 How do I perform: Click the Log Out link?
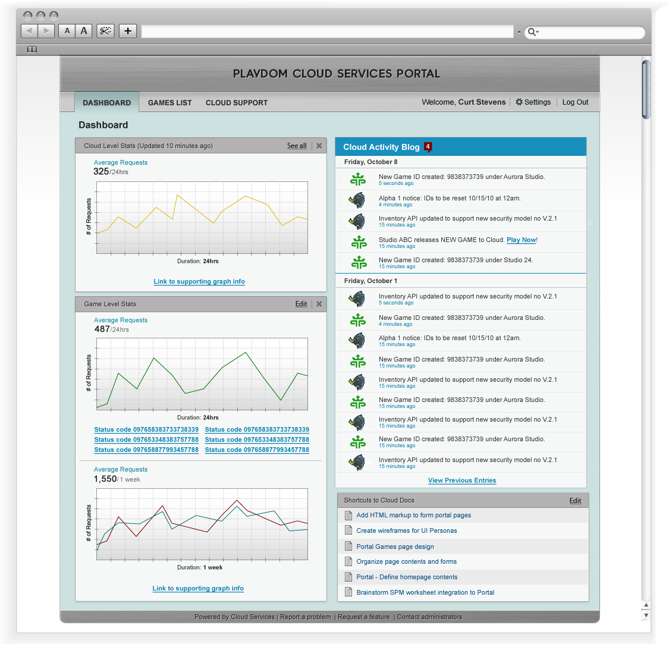click(575, 102)
